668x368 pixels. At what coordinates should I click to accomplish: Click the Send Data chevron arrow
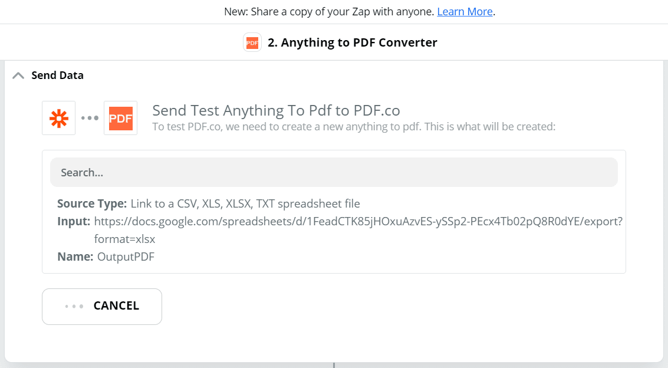(x=18, y=75)
